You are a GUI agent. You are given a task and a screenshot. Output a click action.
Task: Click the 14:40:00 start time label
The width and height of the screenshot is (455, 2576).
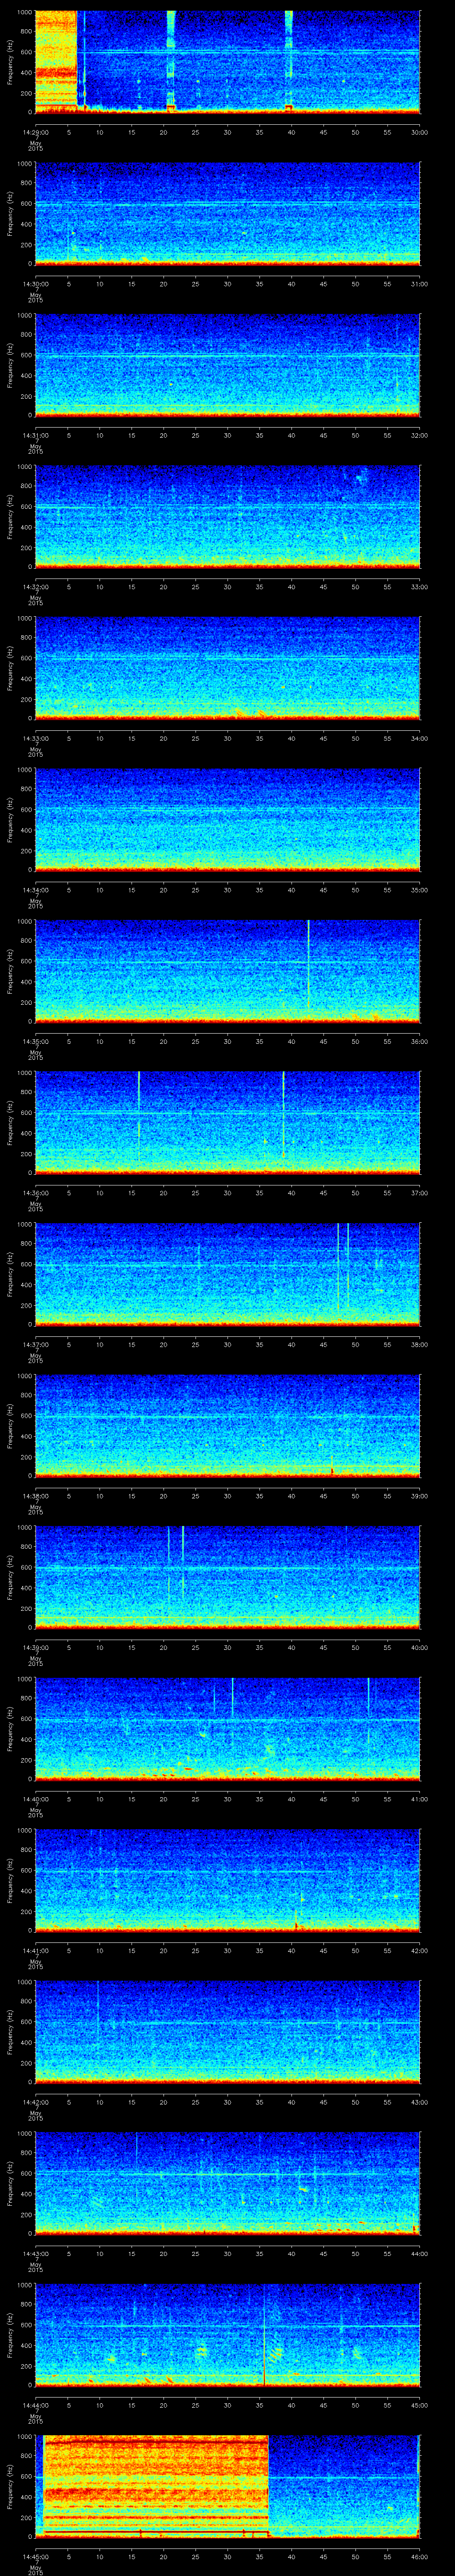[x=35, y=1799]
